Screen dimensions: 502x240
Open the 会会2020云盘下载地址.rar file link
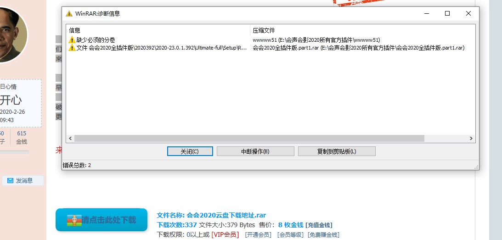click(226, 215)
